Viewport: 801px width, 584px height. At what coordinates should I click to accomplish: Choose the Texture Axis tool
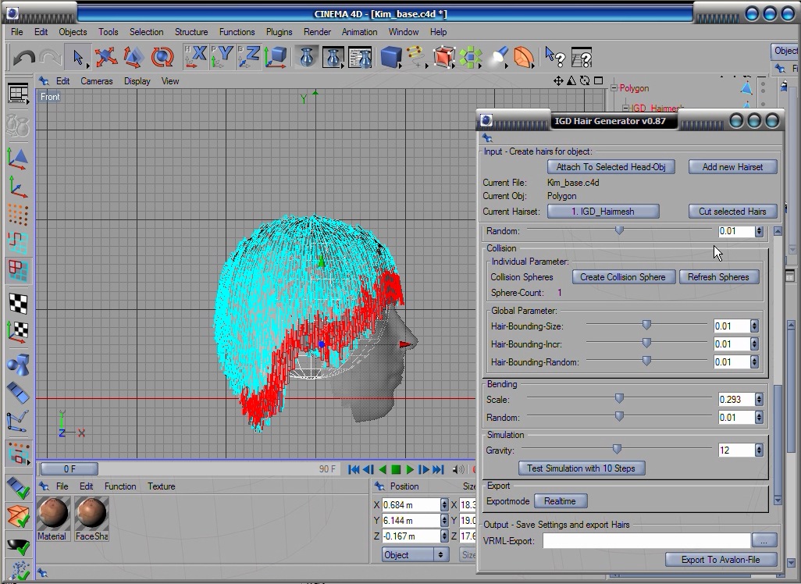(x=18, y=332)
